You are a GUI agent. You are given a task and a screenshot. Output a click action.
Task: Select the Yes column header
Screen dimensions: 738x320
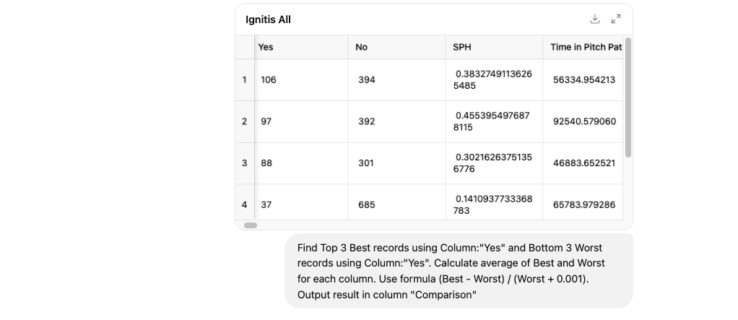(x=301, y=47)
